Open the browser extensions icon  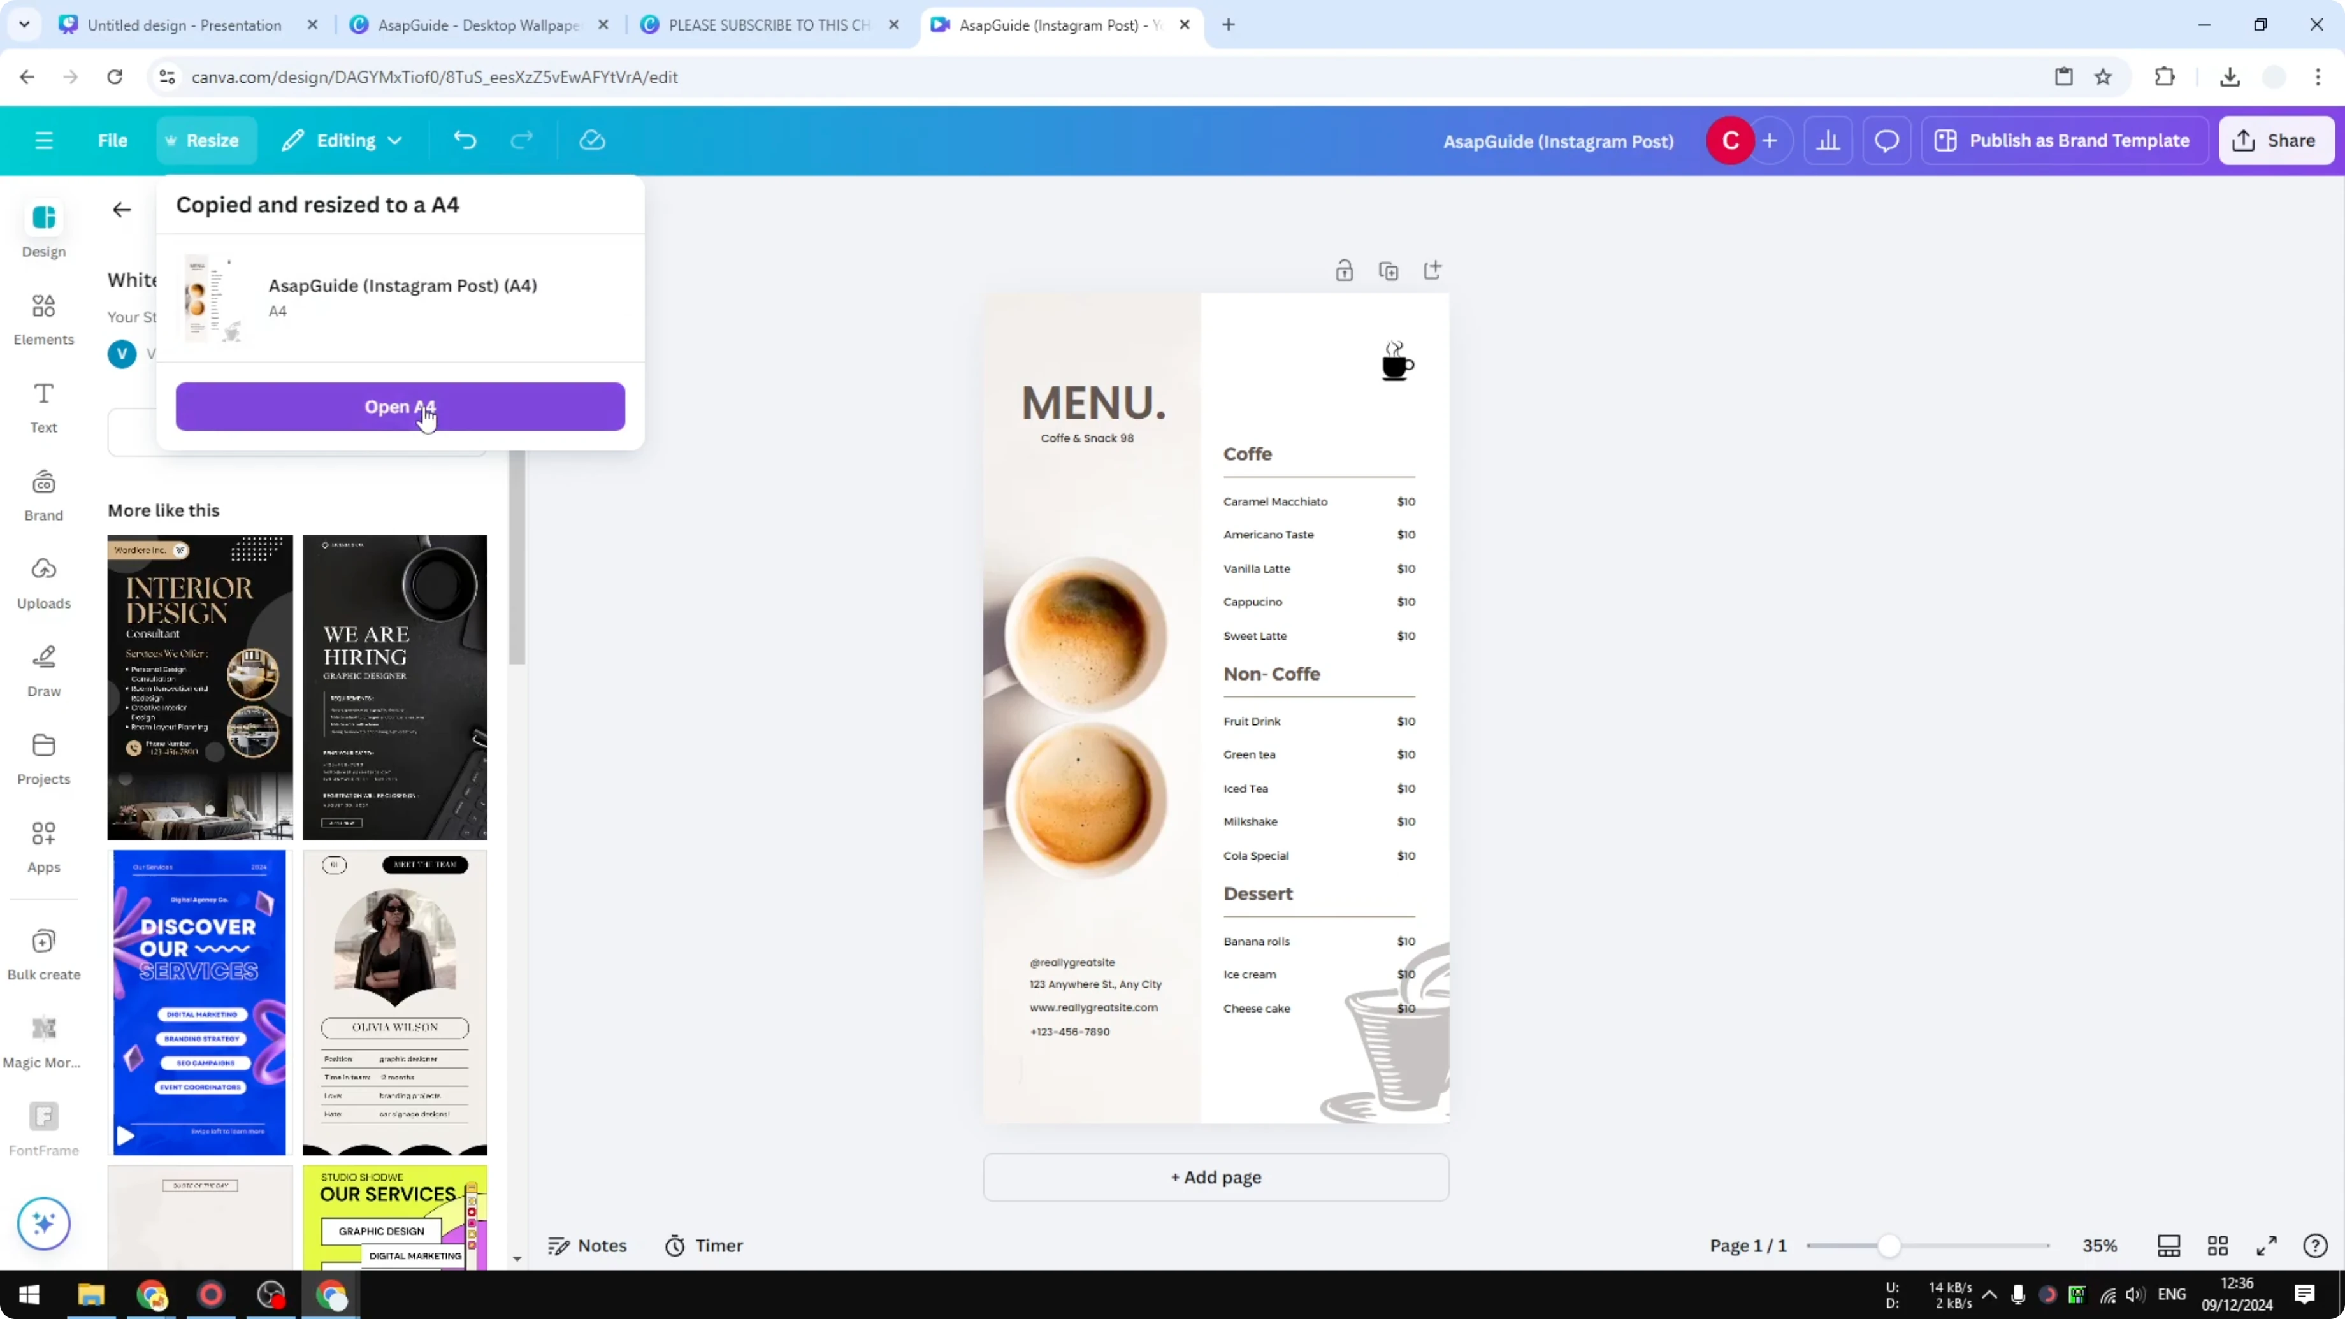(2165, 76)
